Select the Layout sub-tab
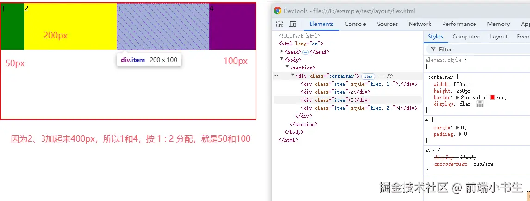The image size is (530, 201). [x=499, y=37]
